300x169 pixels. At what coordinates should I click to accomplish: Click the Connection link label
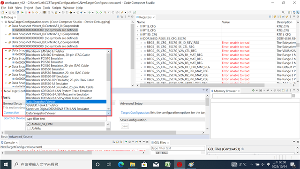[11, 113]
